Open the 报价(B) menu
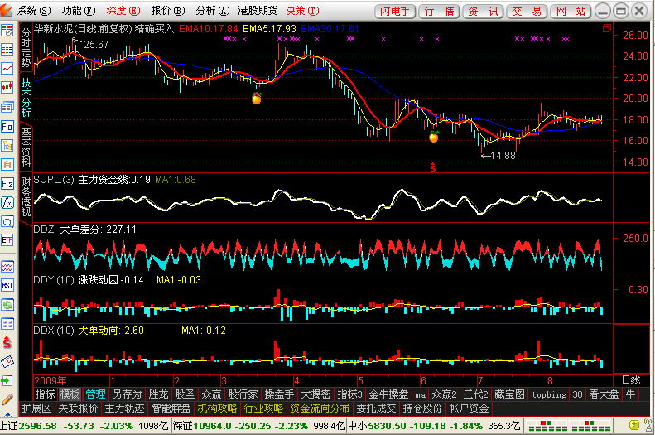Screen dimensions: 655x435 168,11
